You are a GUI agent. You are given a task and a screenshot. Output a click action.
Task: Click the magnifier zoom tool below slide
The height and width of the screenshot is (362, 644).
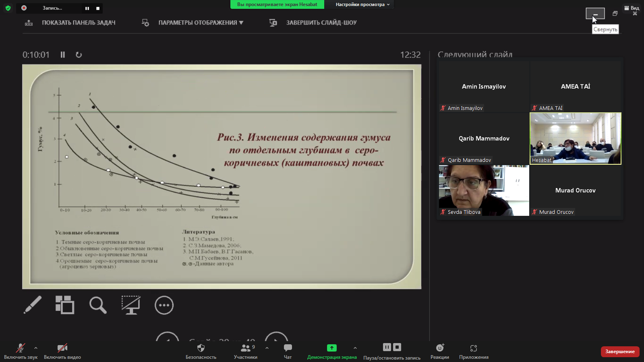[x=98, y=305]
